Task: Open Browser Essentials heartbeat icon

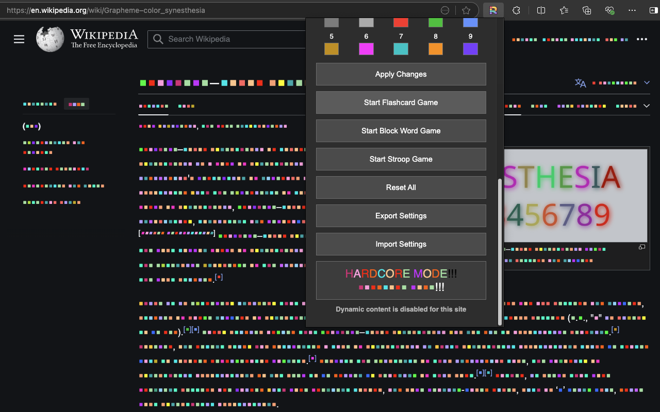Action: pyautogui.click(x=609, y=10)
